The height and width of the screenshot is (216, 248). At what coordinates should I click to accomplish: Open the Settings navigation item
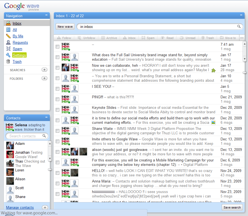(x=19, y=55)
